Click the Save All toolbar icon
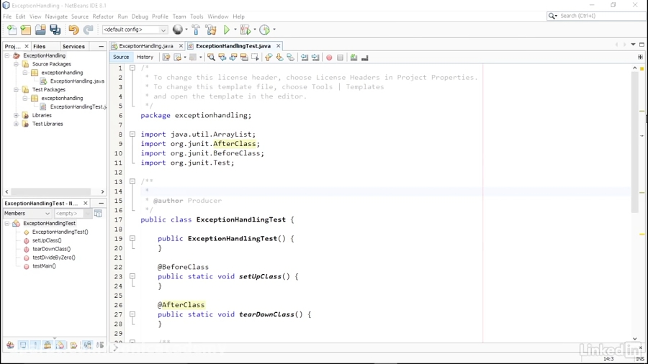The image size is (648, 364). [55, 30]
